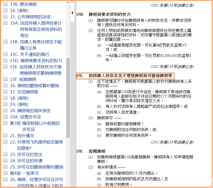Open section link 13B. 更改牌照
Image resolution: width=213 pixels, height=188 pixels.
click(x=23, y=4)
